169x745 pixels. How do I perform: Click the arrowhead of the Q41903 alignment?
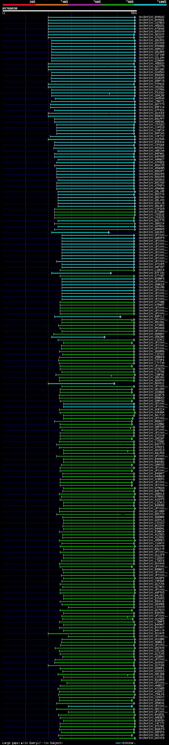point(109,233)
